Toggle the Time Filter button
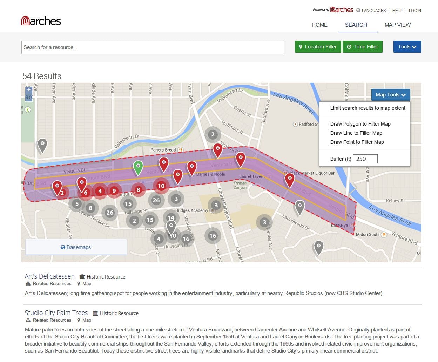 pos(363,47)
